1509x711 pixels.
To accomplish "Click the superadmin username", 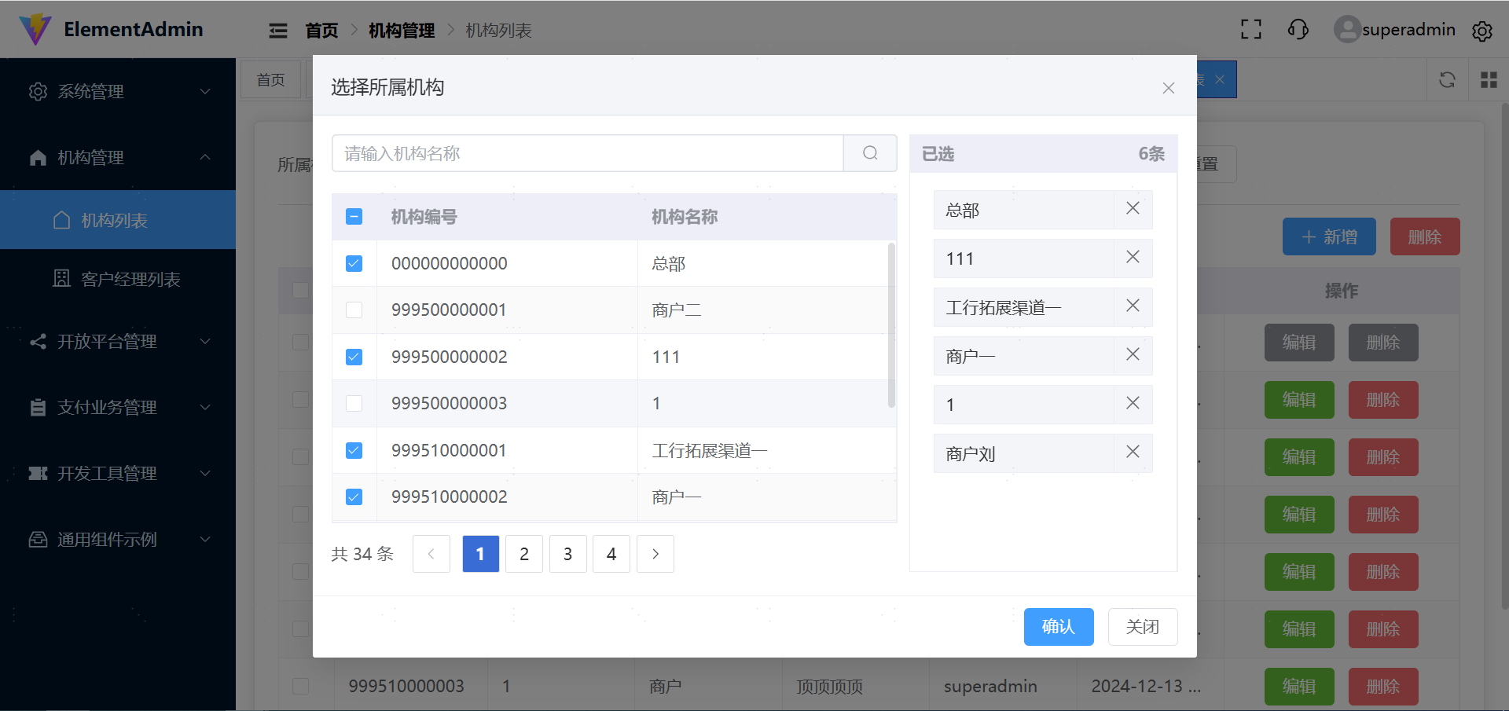I will [x=1409, y=30].
